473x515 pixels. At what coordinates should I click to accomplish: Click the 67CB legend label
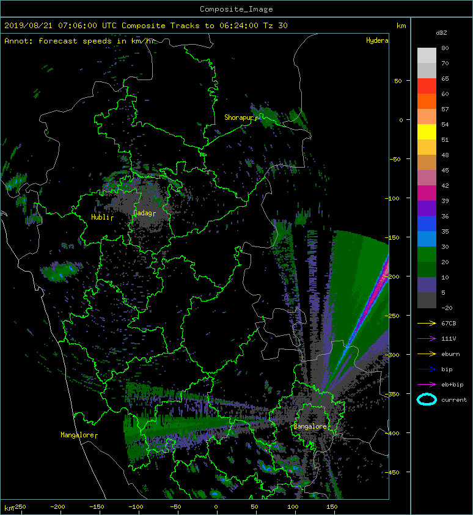[x=449, y=324]
